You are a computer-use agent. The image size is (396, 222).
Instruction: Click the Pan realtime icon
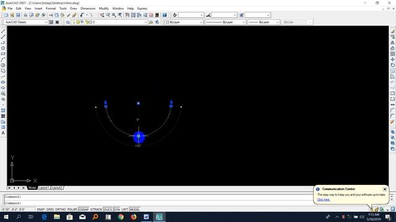click(102, 15)
